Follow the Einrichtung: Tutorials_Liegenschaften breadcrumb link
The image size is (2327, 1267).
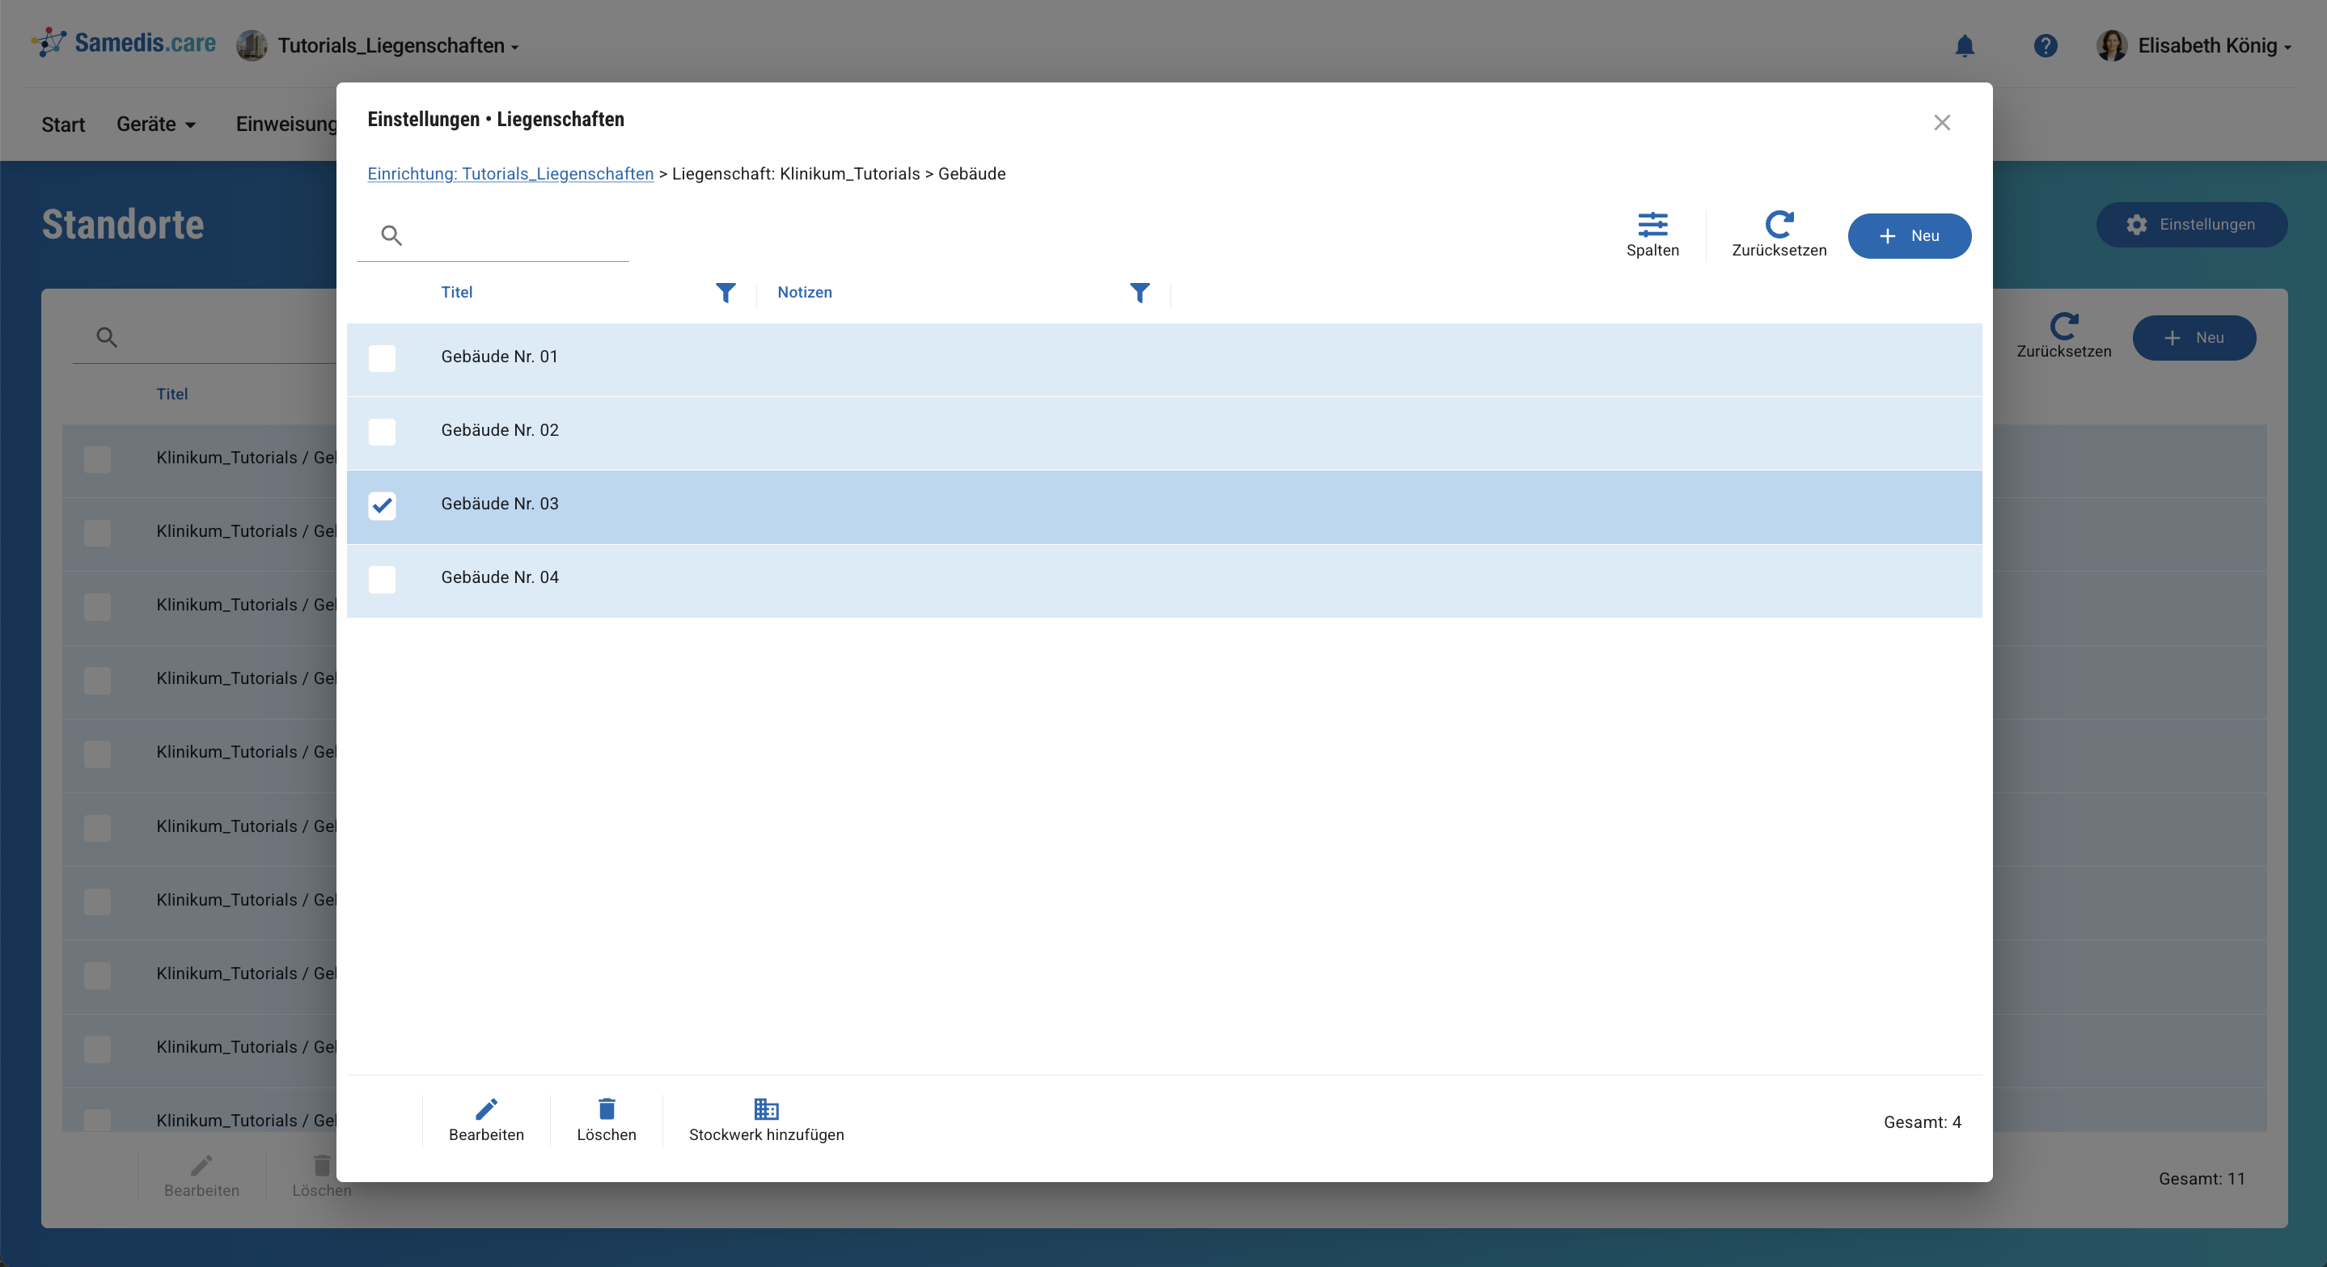(x=510, y=173)
